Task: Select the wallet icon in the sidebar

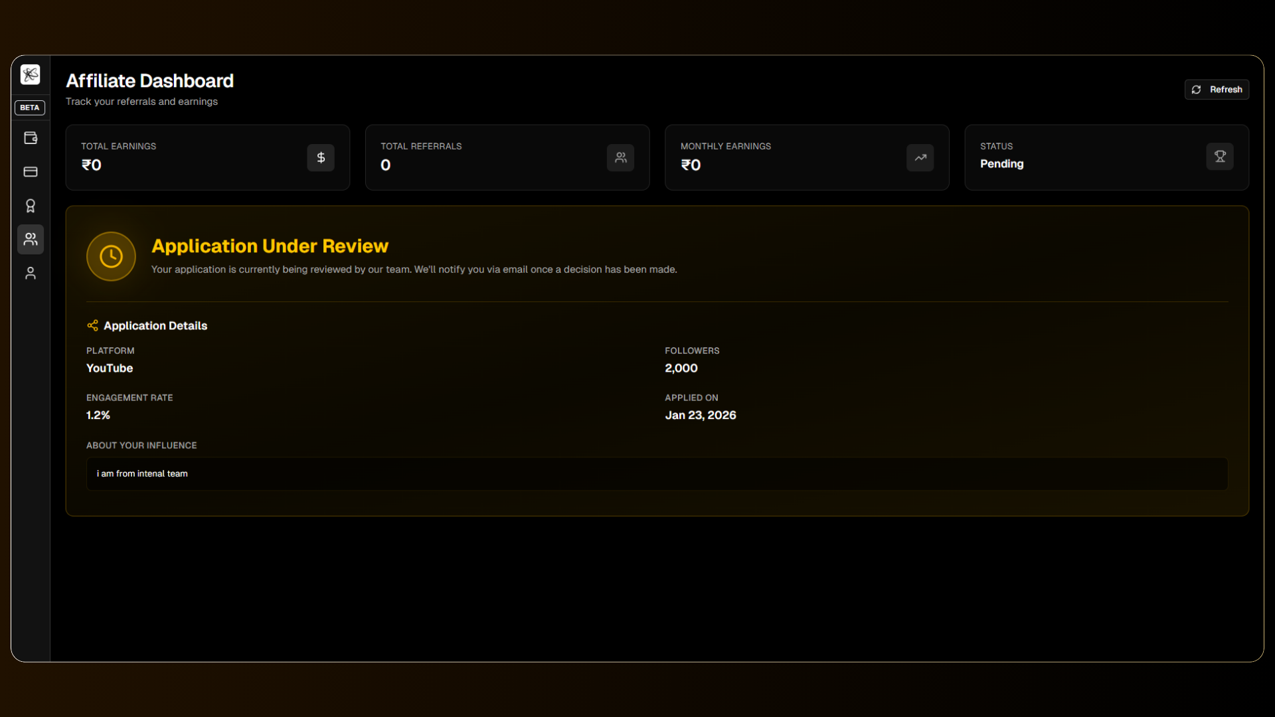Action: coord(31,138)
